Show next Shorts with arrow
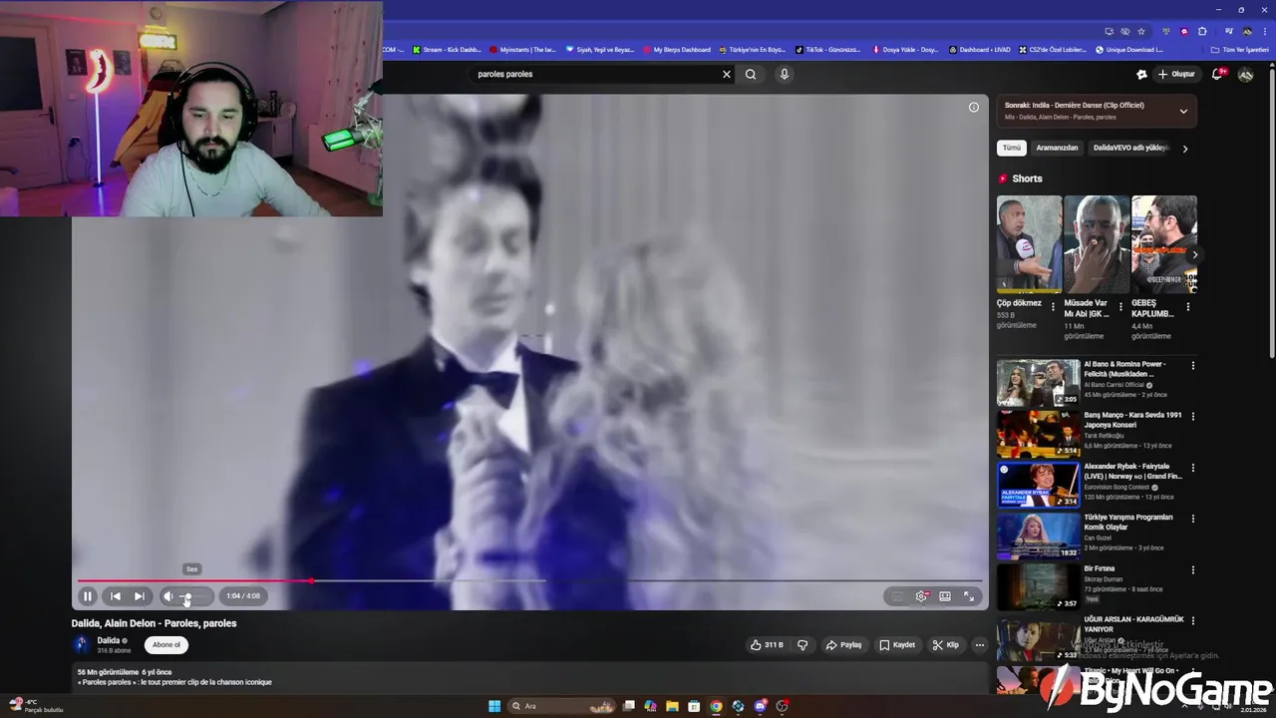The width and height of the screenshot is (1276, 718). tap(1194, 255)
